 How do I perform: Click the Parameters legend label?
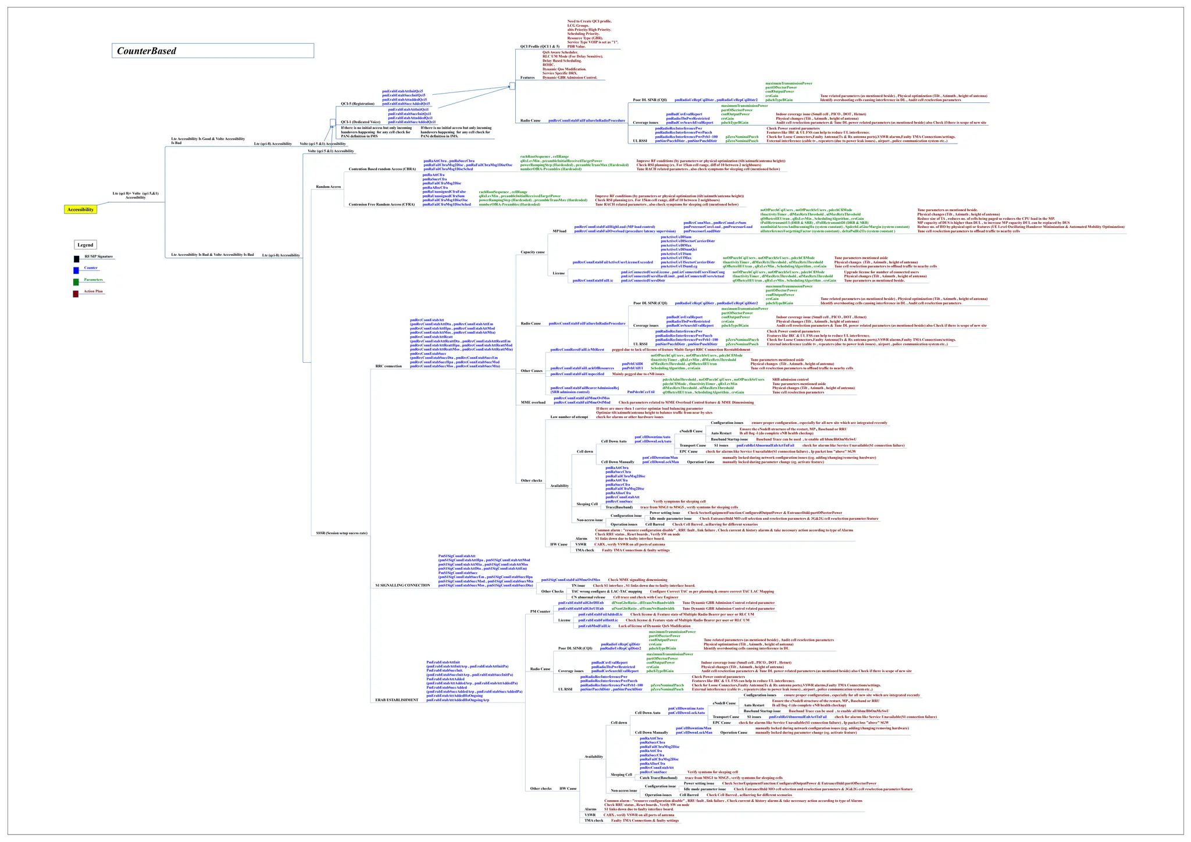pyautogui.click(x=93, y=280)
